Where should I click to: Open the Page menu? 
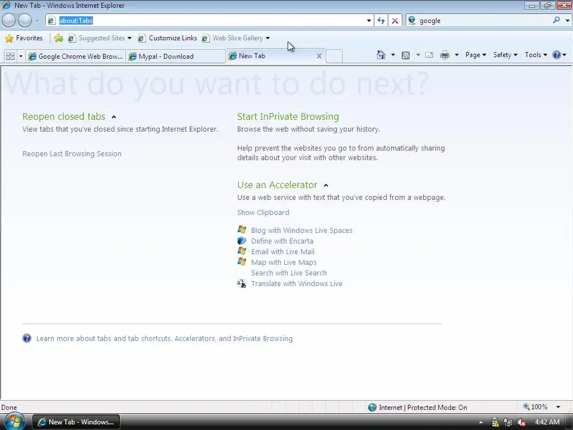tap(476, 55)
